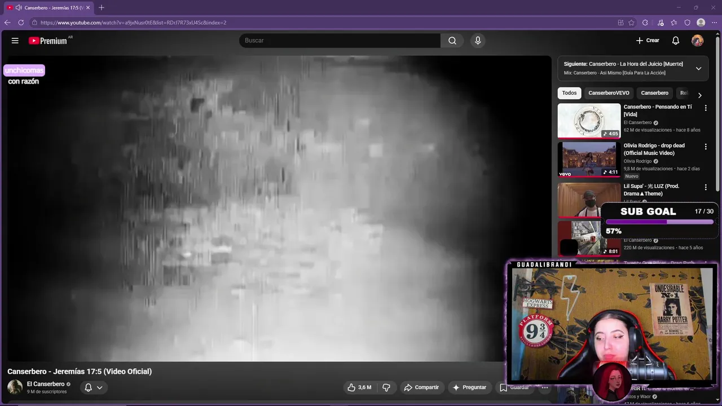This screenshot has width=722, height=406.
Task: Click the Compartir share button
Action: click(x=421, y=387)
